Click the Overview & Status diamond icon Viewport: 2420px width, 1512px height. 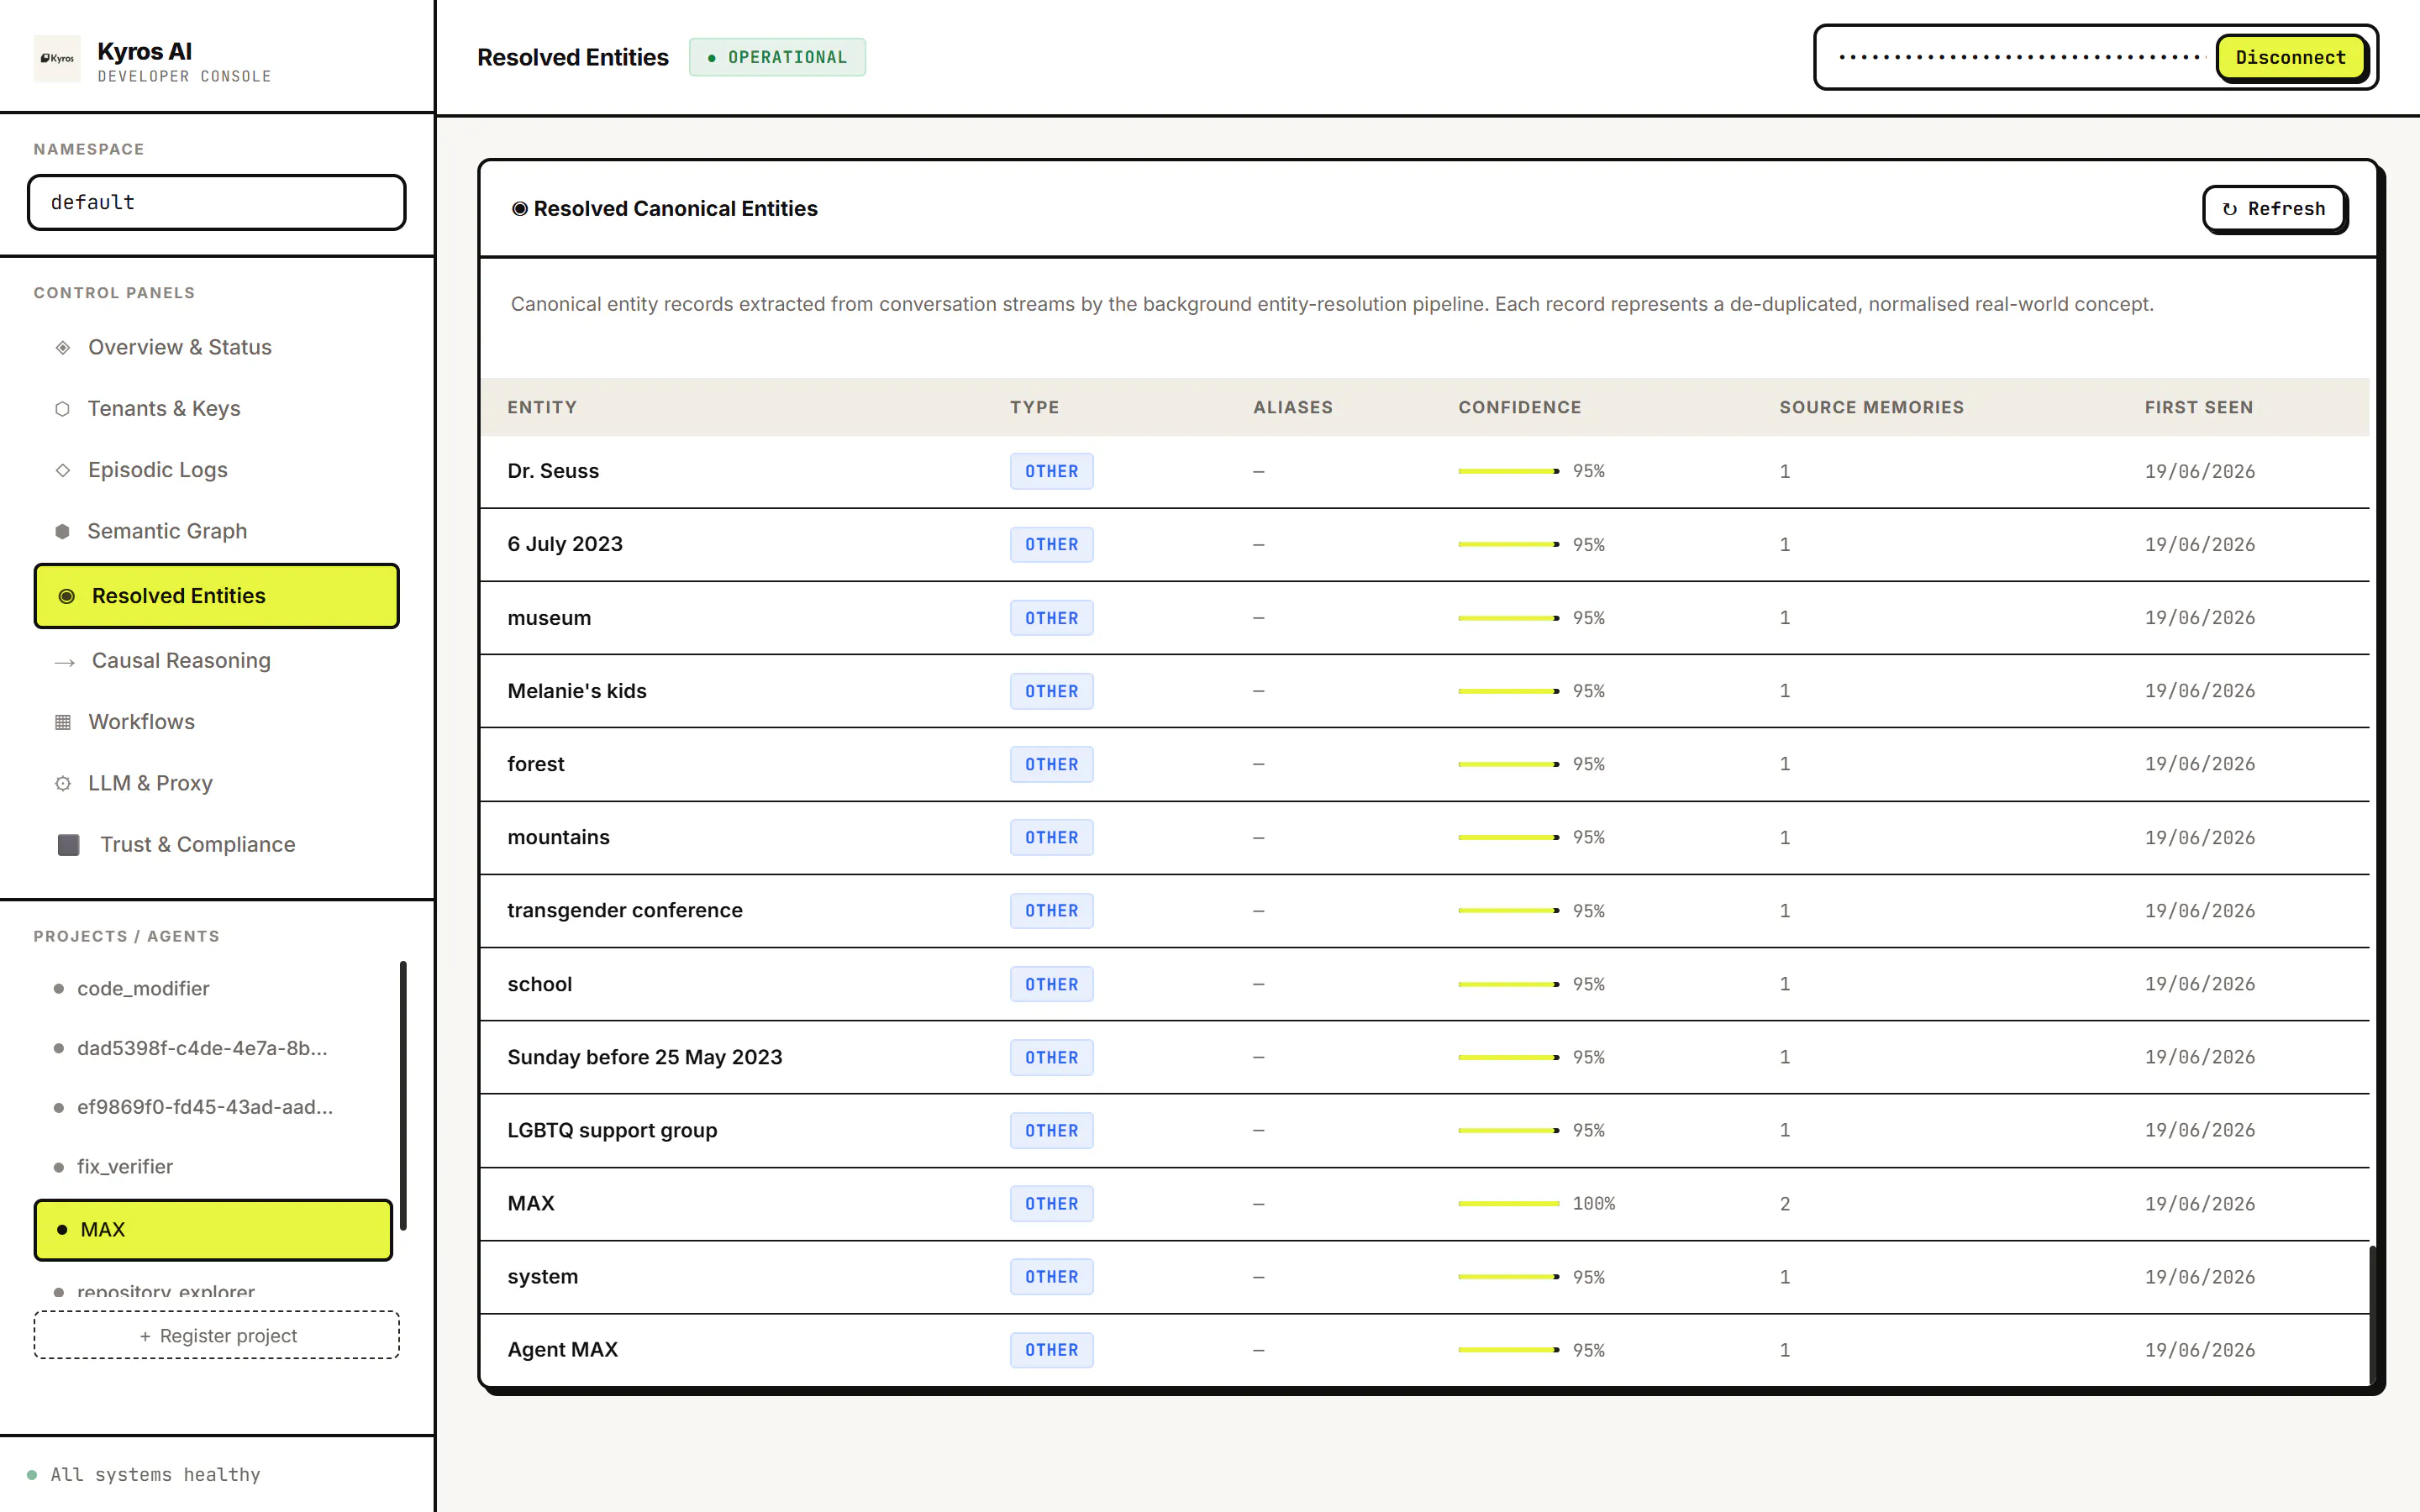63,347
